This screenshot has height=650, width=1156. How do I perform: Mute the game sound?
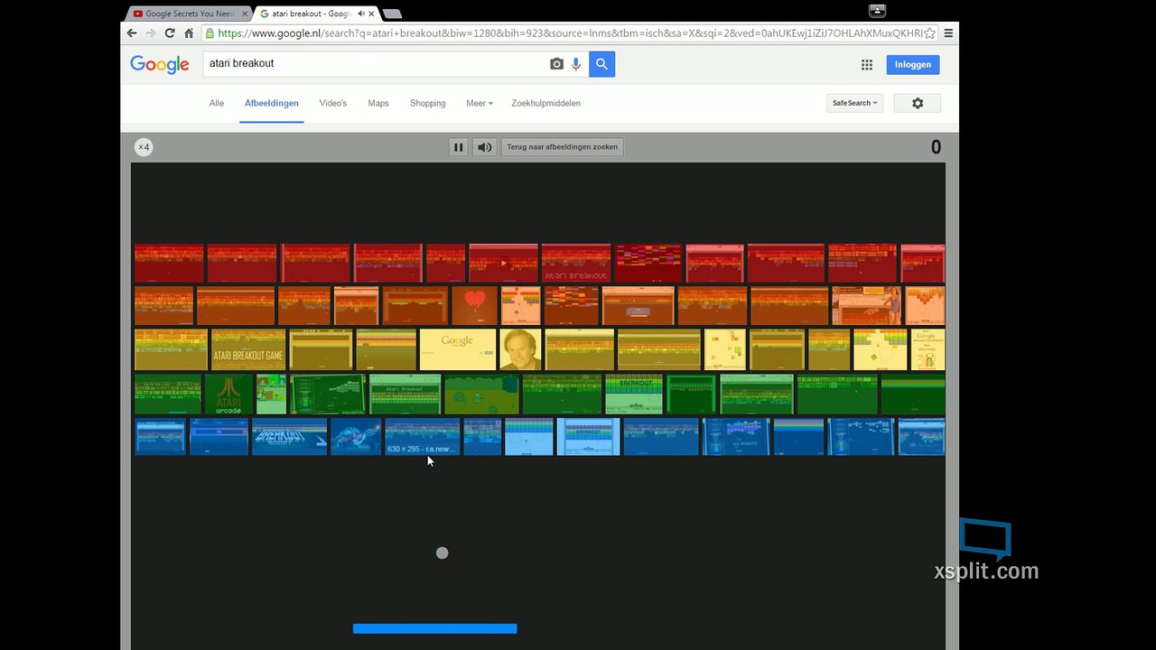[x=485, y=147]
